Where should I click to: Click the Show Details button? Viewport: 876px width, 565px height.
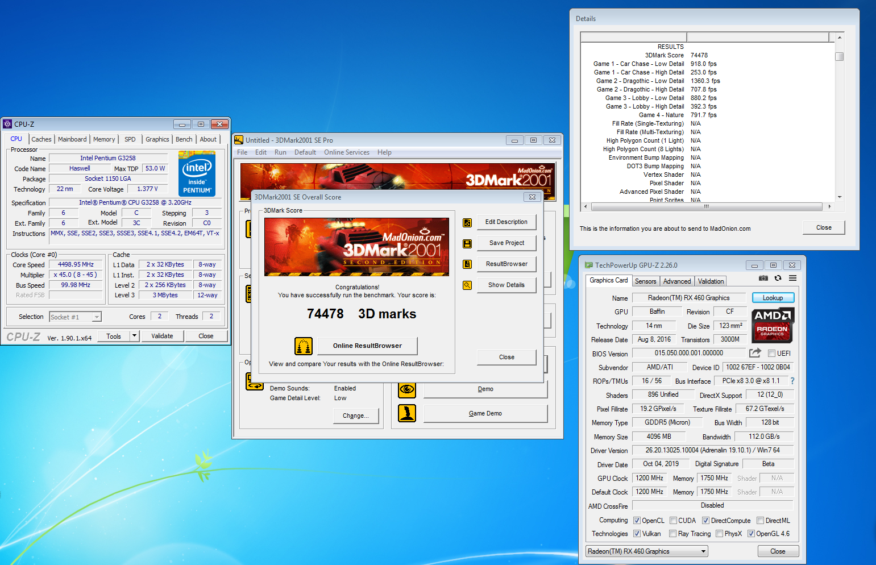(506, 285)
